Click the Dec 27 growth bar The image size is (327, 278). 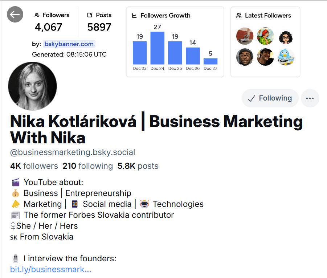click(210, 61)
